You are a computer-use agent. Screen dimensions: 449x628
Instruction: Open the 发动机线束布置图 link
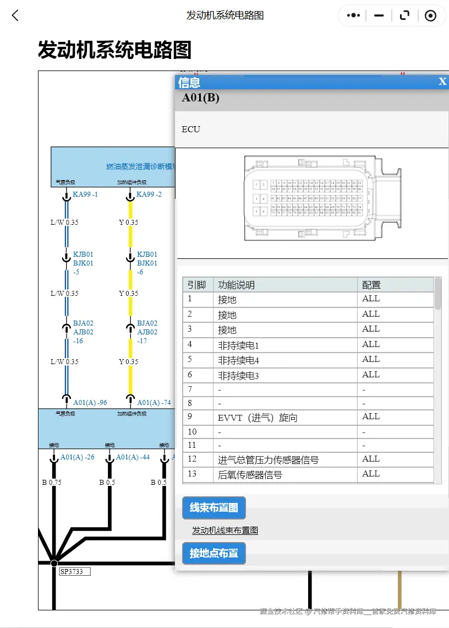tap(225, 530)
